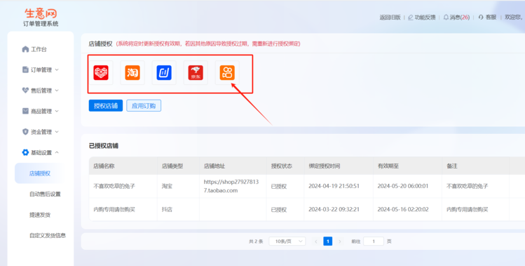Expand the 售后管理 menu chevron

point(57,91)
